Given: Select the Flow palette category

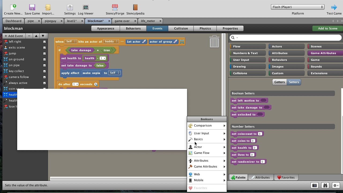Looking at the screenshot, I should (248, 46).
